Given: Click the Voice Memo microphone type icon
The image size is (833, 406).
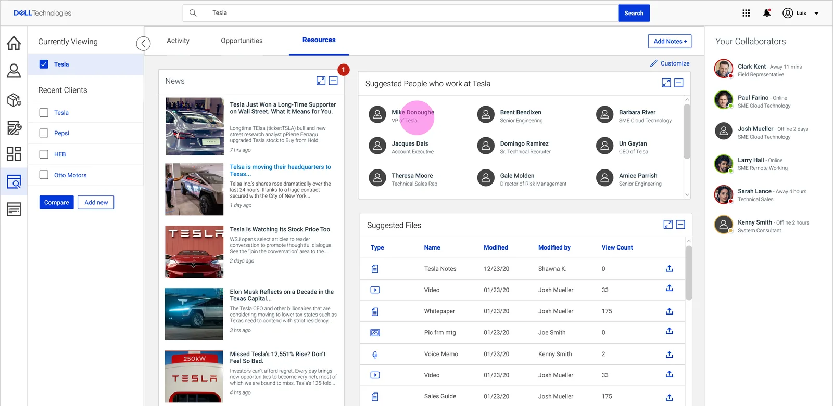Looking at the screenshot, I should pyautogui.click(x=375, y=355).
